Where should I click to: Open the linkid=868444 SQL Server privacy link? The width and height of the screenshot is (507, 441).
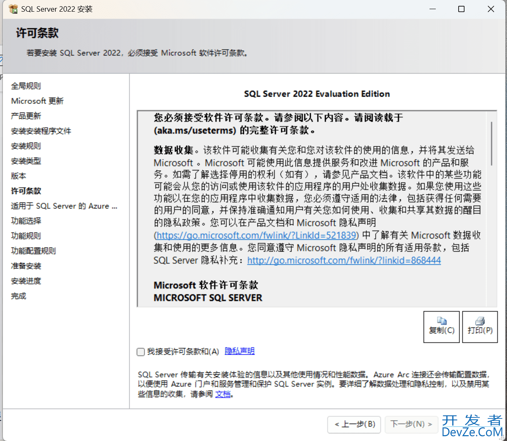[x=344, y=260]
